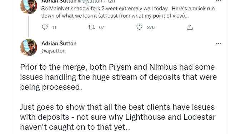Open more options on the main tweet

point(219,44)
